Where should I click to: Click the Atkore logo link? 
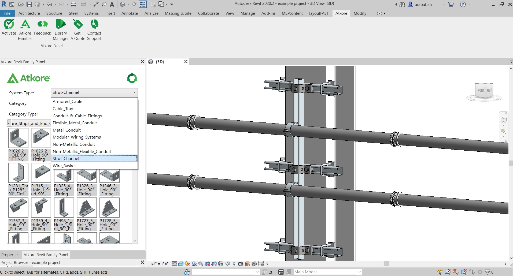click(28, 78)
